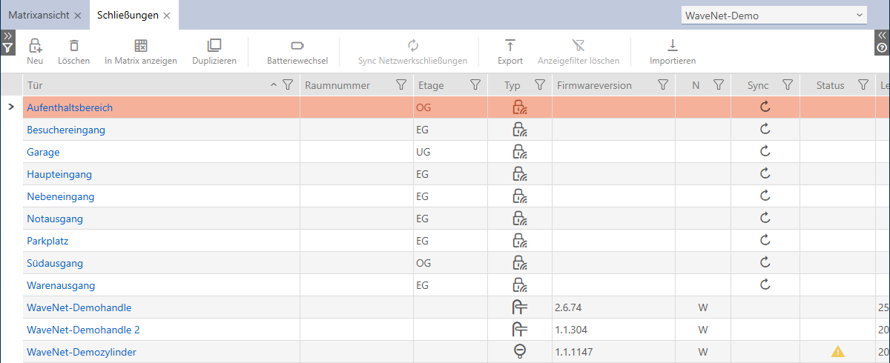The image size is (890, 363).
Task: Close the Schließungen tab
Action: point(167,15)
